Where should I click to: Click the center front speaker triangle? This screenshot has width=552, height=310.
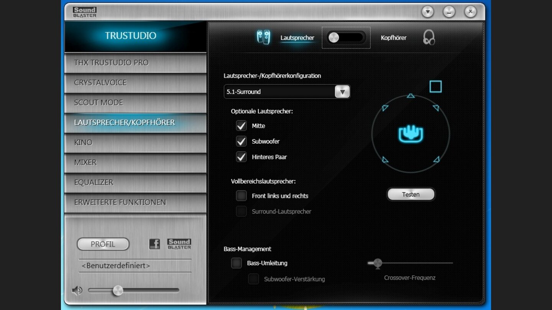pos(411,96)
